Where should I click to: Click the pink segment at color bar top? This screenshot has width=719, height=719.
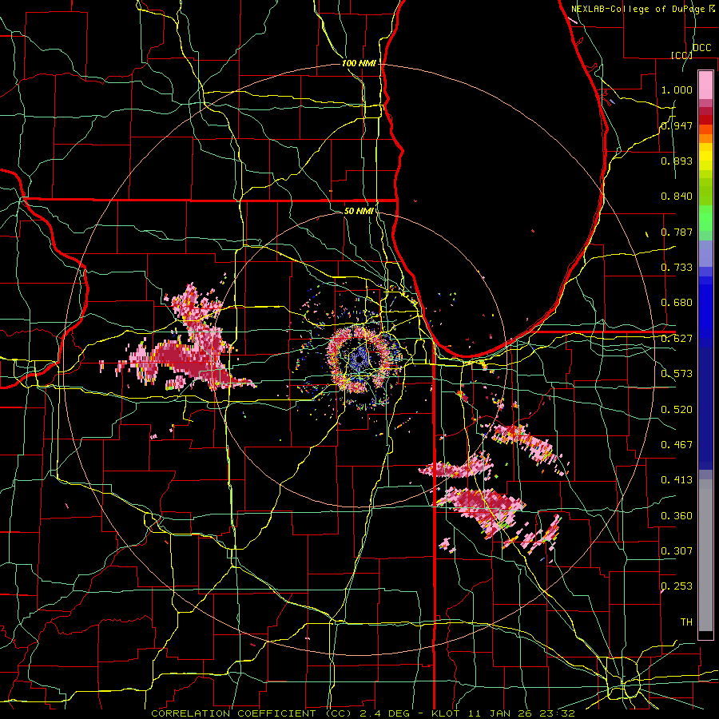click(x=705, y=85)
